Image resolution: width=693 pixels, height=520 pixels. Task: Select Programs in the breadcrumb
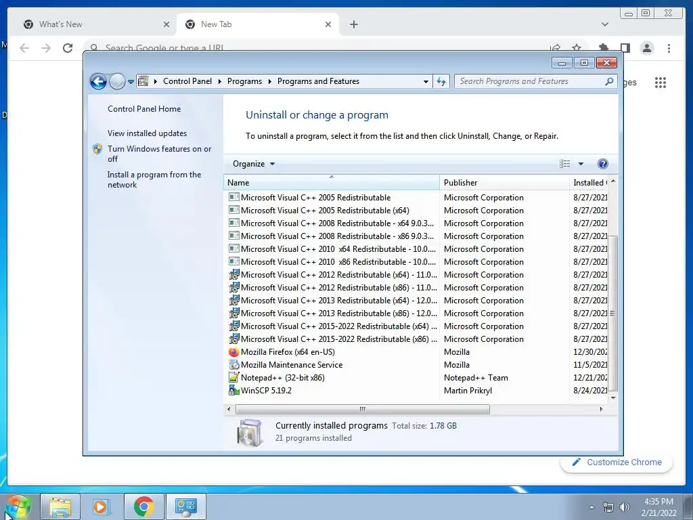[x=244, y=81]
